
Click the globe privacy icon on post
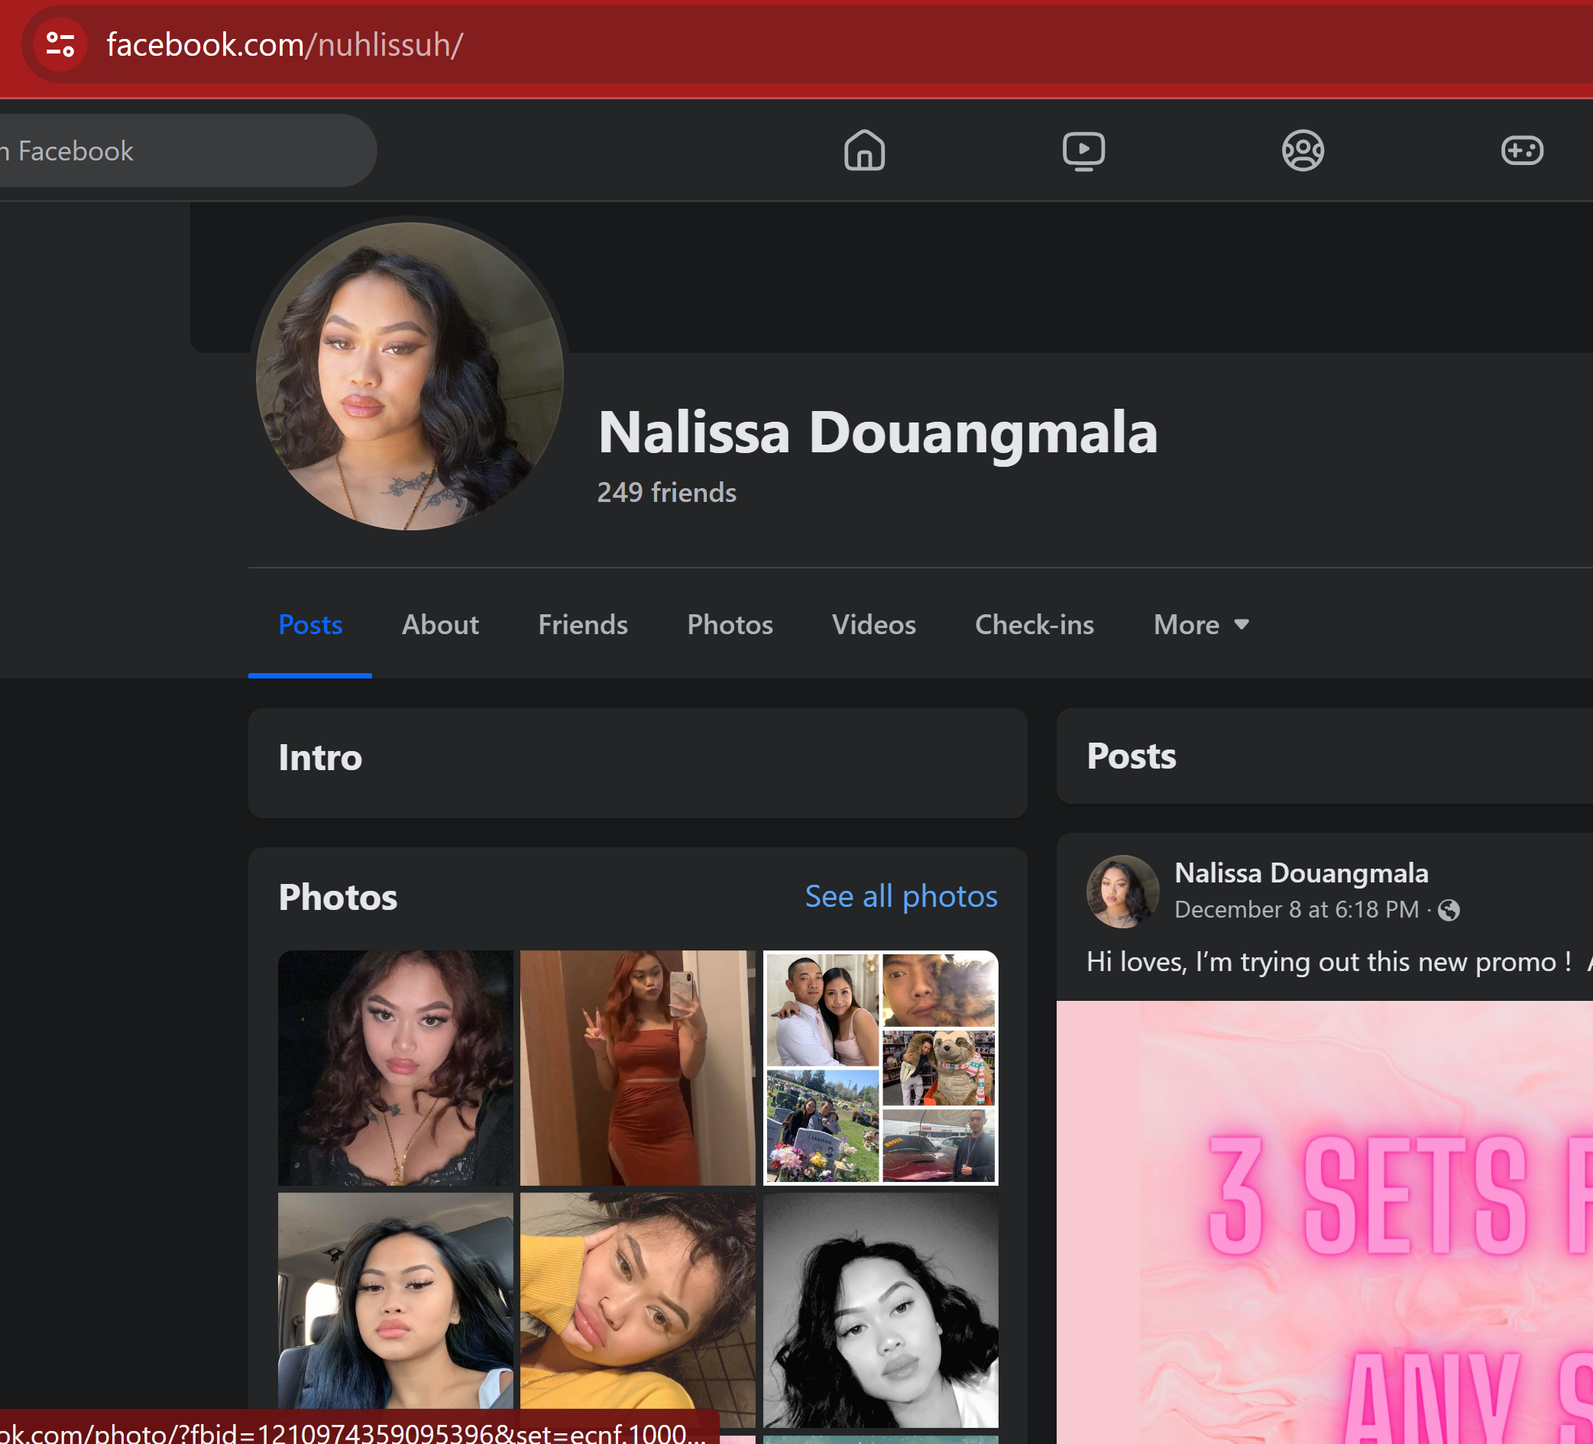point(1449,911)
